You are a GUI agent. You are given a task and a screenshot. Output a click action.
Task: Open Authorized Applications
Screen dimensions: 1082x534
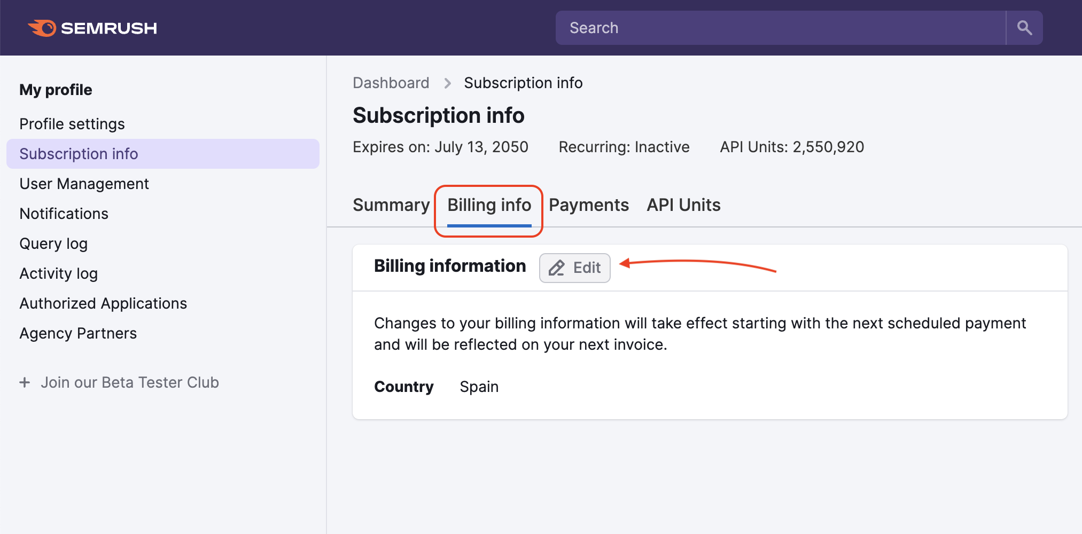click(x=103, y=303)
